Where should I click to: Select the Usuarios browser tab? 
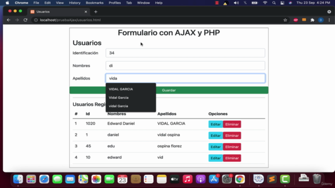pyautogui.click(x=59, y=11)
